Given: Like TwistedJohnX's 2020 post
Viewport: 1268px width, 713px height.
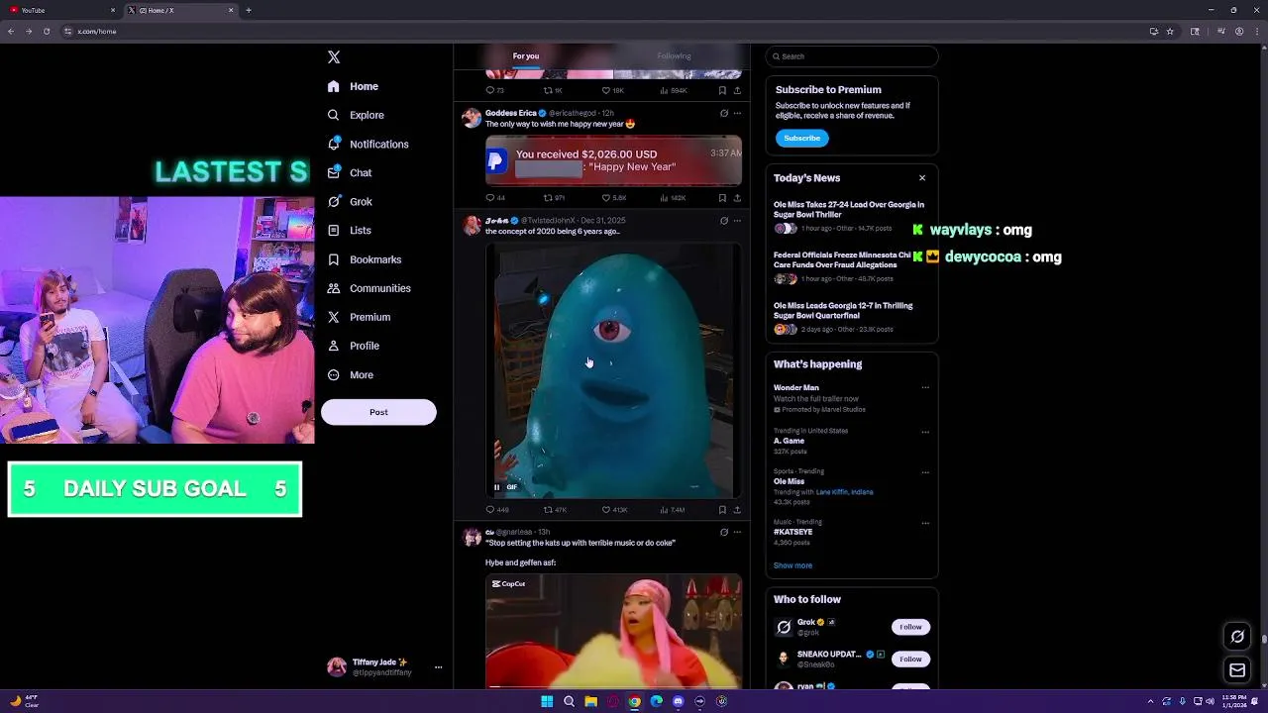Looking at the screenshot, I should pos(615,510).
